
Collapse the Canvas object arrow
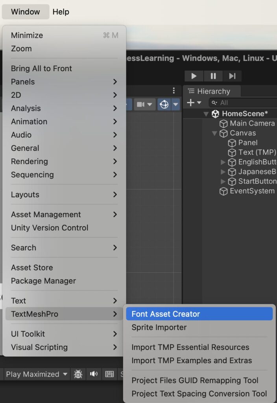pyautogui.click(x=214, y=133)
